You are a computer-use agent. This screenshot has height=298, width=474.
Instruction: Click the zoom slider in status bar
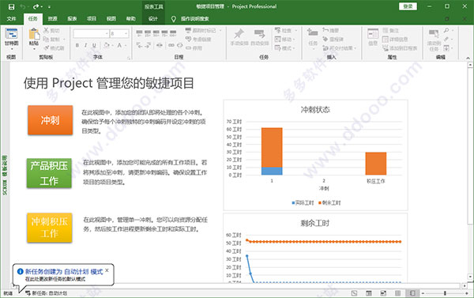(x=445, y=293)
